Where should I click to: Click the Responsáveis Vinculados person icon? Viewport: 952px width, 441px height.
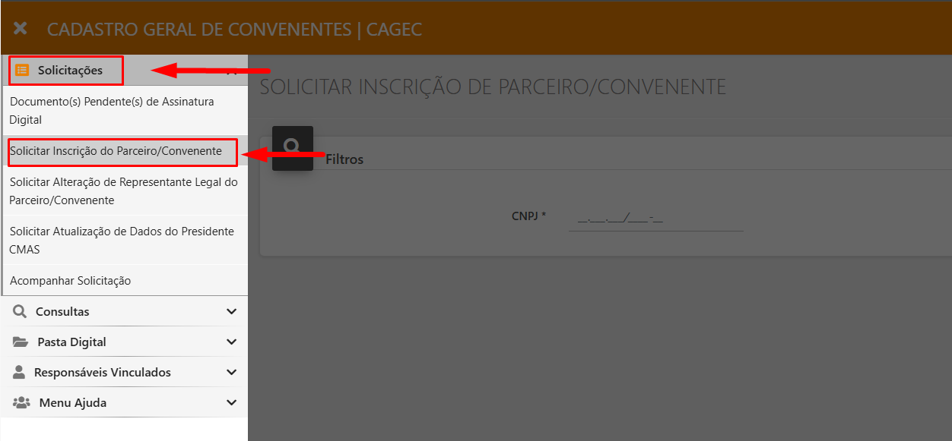[20, 372]
